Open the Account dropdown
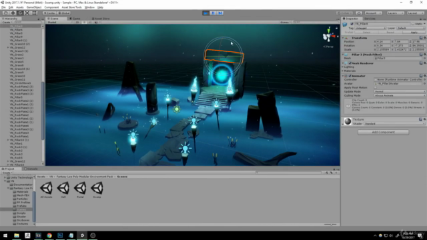This screenshot has height=240, width=427. (373, 13)
